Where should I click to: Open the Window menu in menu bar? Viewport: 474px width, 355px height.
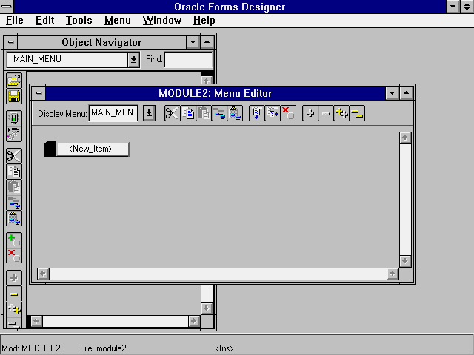pyautogui.click(x=161, y=21)
